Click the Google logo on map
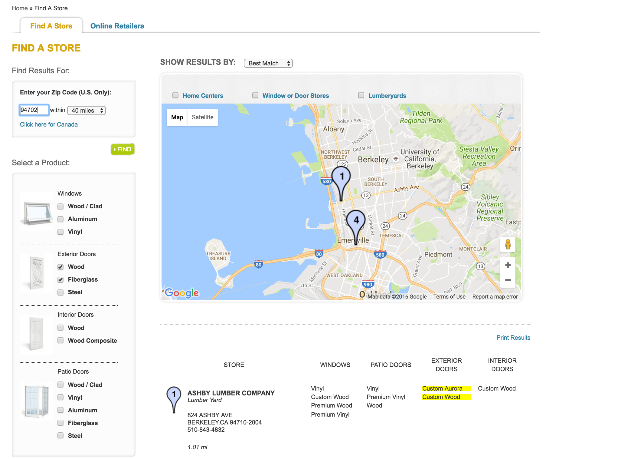 click(182, 293)
